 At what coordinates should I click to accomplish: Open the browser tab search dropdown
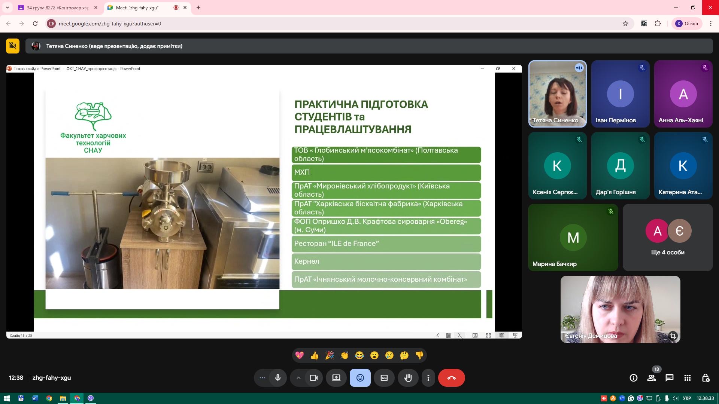click(x=7, y=7)
